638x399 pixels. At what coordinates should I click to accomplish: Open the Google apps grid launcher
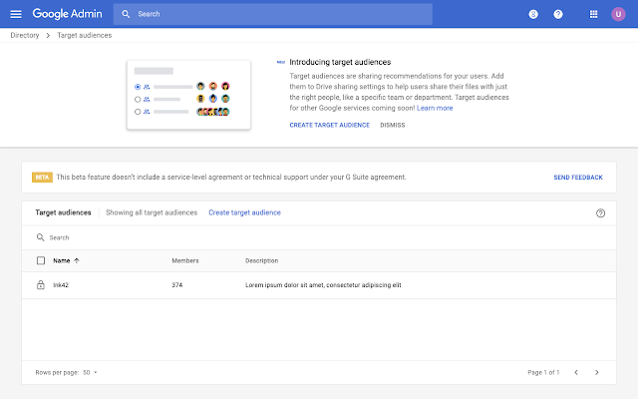pyautogui.click(x=594, y=14)
